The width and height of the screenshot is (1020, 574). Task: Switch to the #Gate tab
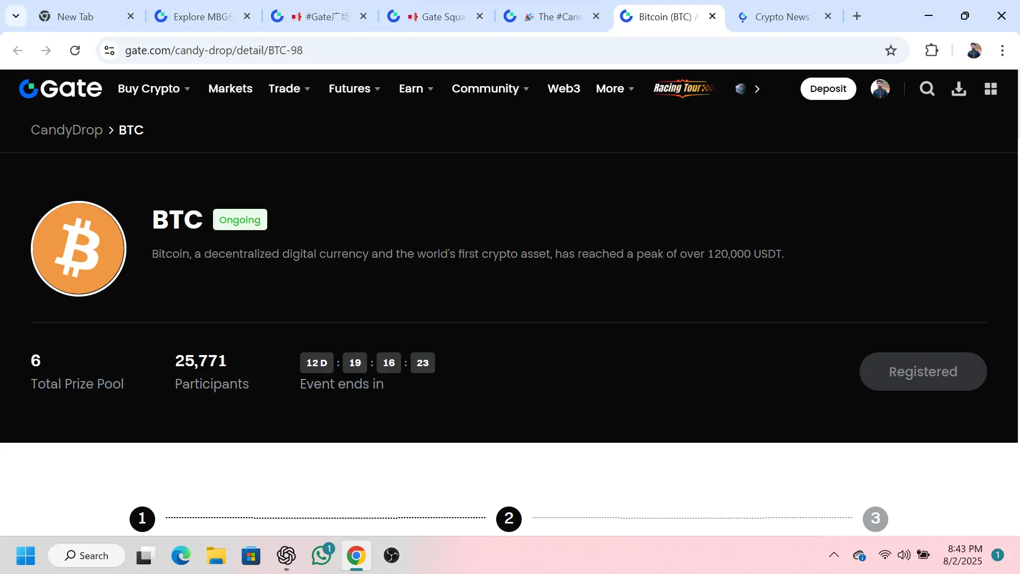pyautogui.click(x=320, y=16)
